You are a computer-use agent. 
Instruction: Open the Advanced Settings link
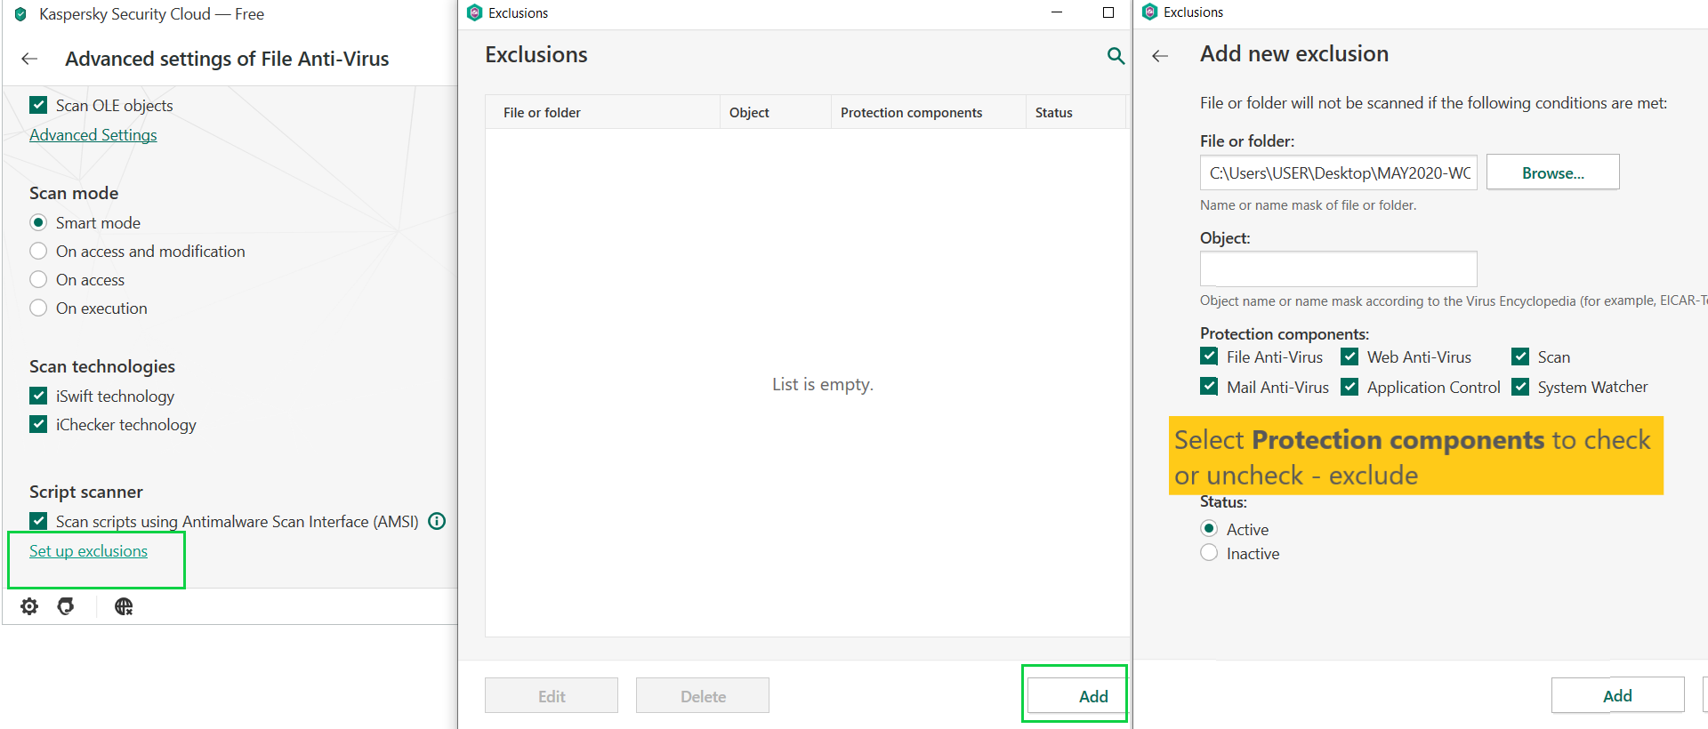(93, 135)
